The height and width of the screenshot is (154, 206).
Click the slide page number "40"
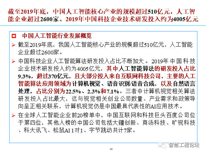(x=111, y=149)
